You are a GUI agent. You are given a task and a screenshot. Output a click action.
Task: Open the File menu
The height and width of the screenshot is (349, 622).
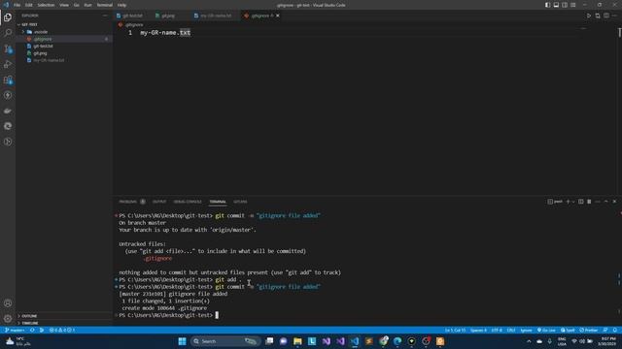coord(17,5)
